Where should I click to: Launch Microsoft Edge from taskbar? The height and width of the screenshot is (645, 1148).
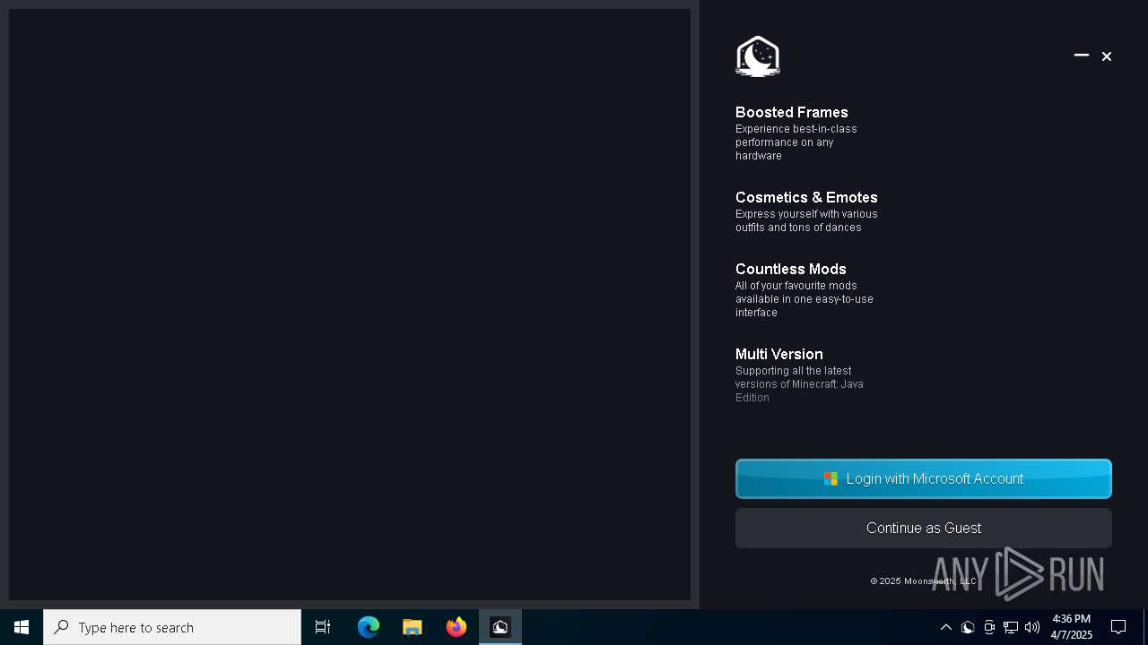369,627
